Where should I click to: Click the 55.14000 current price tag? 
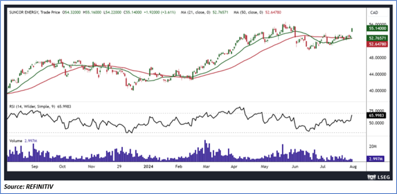[377, 29]
